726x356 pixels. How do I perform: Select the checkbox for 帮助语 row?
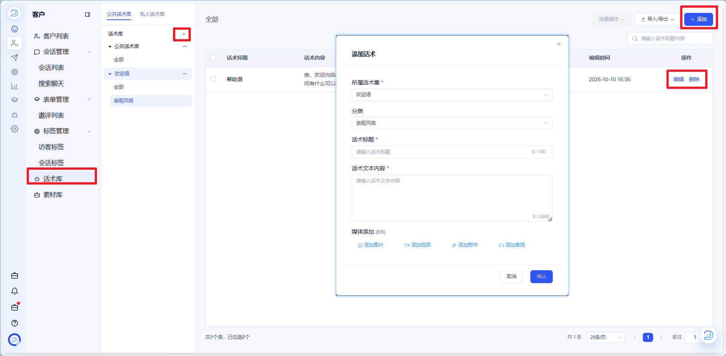213,79
